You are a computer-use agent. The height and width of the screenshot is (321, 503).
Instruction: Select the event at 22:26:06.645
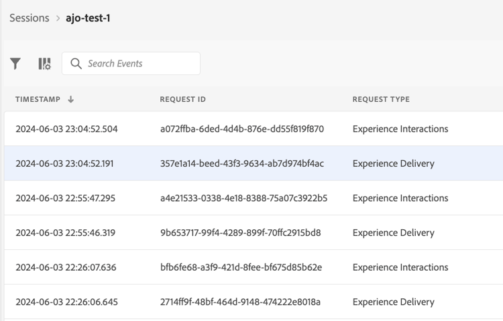pyautogui.click(x=254, y=302)
